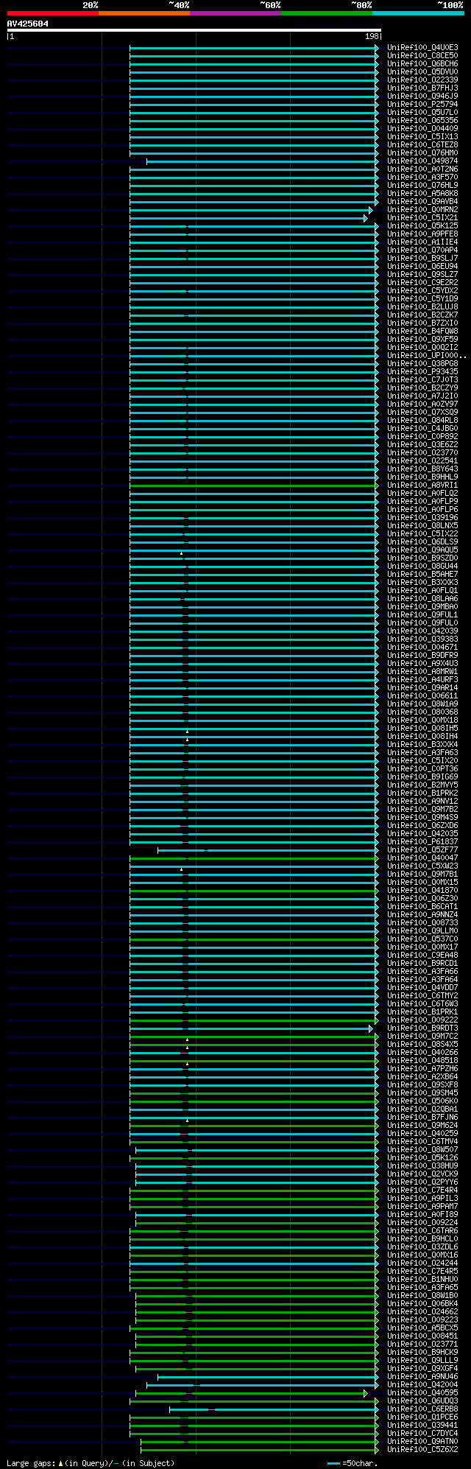Select label UniRef100_Q8W1A9

[x=422, y=704]
